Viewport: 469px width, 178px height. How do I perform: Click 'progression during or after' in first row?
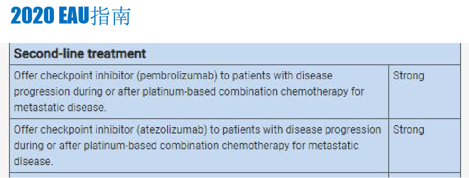[76, 91]
